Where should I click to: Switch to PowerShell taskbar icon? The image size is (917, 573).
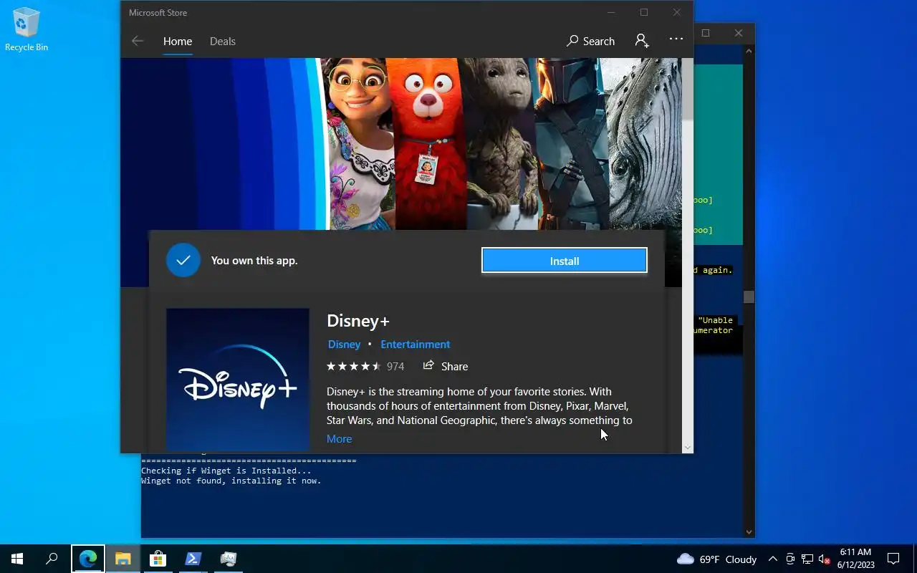(x=193, y=559)
